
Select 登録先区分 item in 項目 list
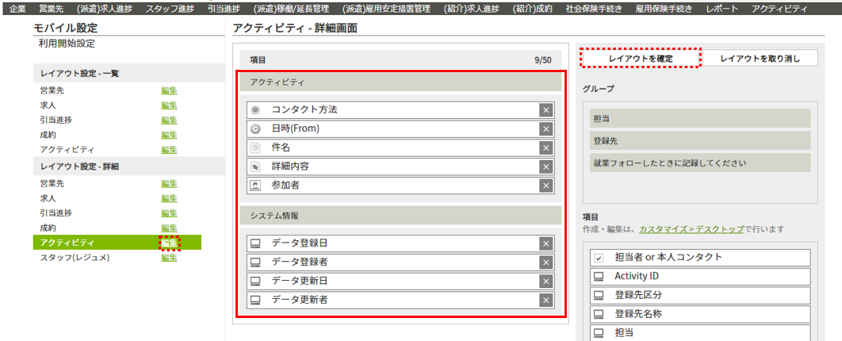tap(700, 295)
